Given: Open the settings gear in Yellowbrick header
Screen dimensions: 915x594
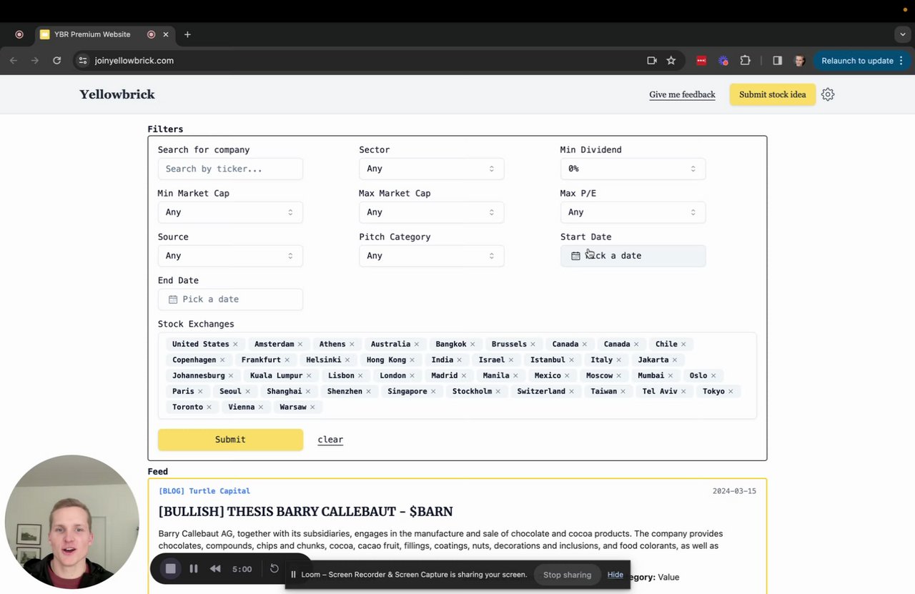Looking at the screenshot, I should pyautogui.click(x=828, y=94).
